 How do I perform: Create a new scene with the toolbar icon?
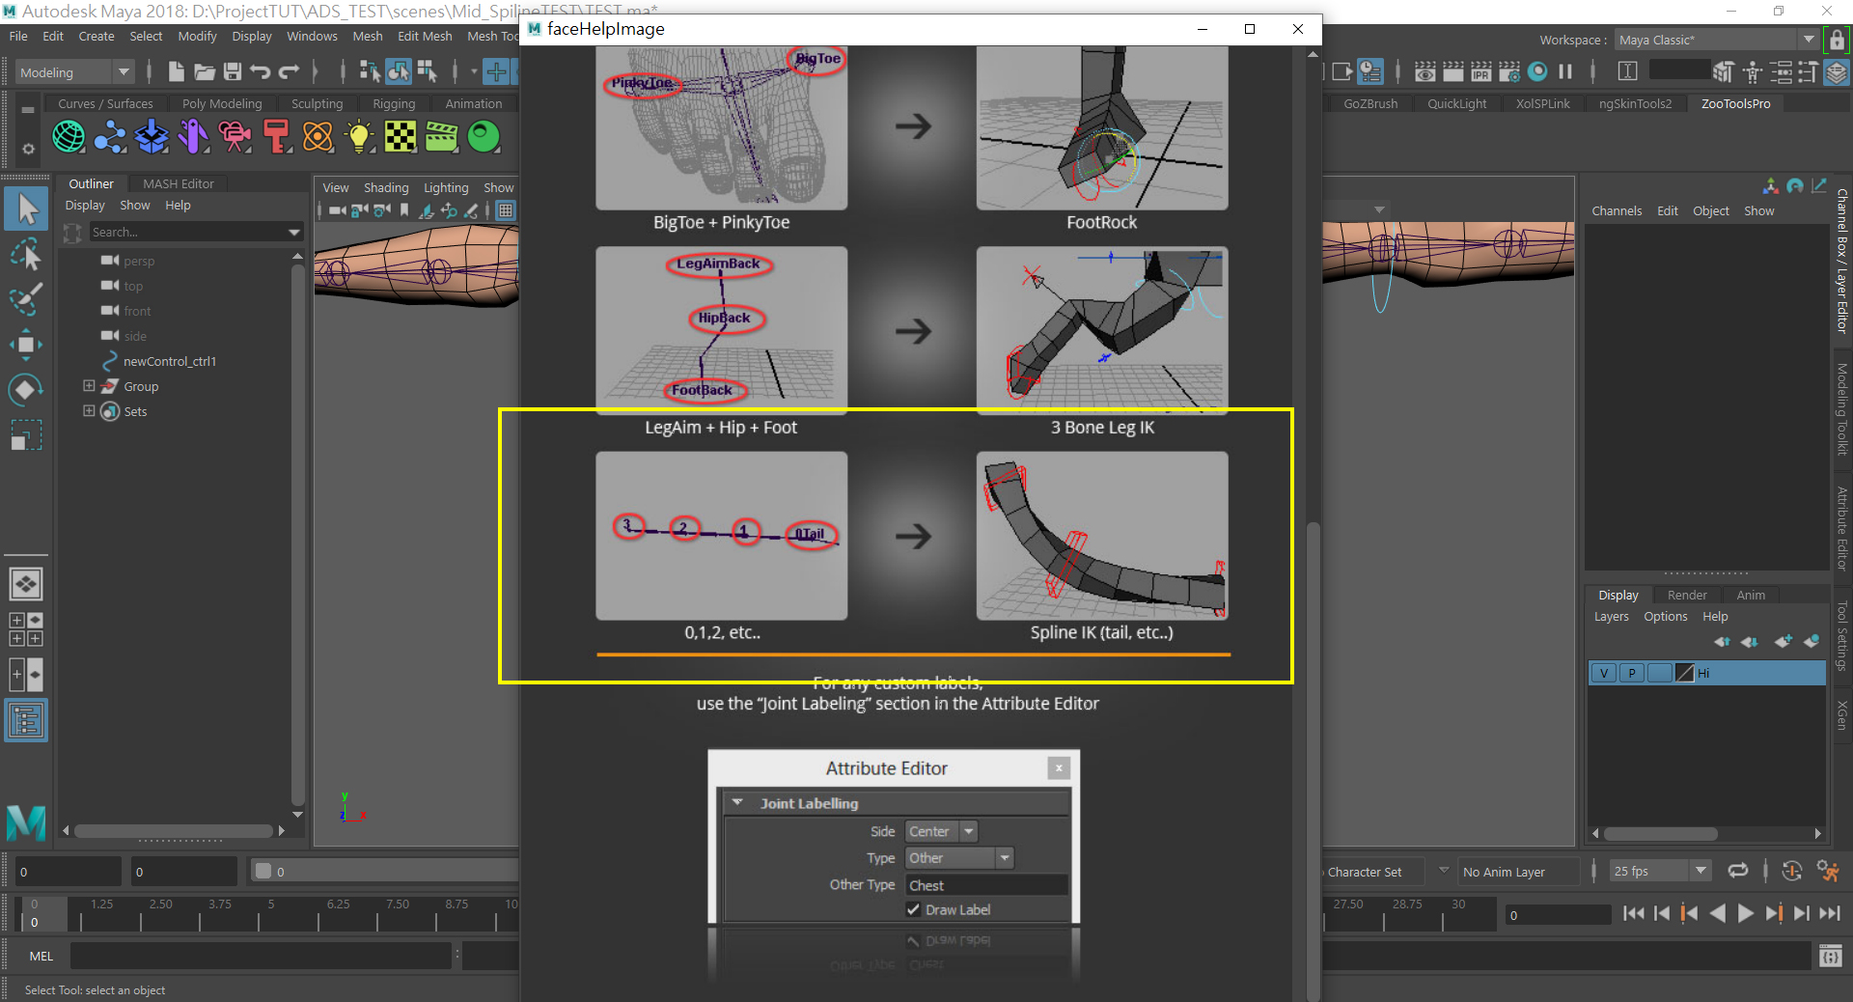pos(176,71)
